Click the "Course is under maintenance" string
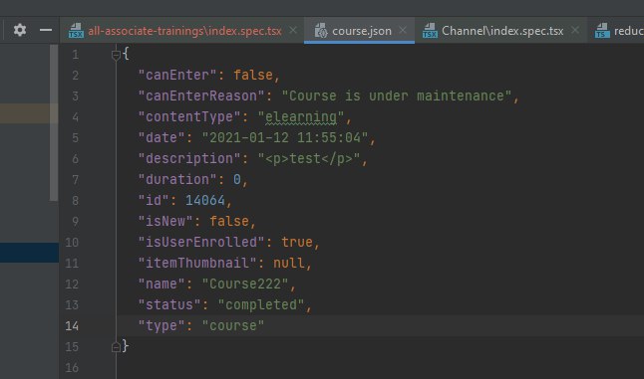Screen dimensions: 644x379 click(397, 95)
